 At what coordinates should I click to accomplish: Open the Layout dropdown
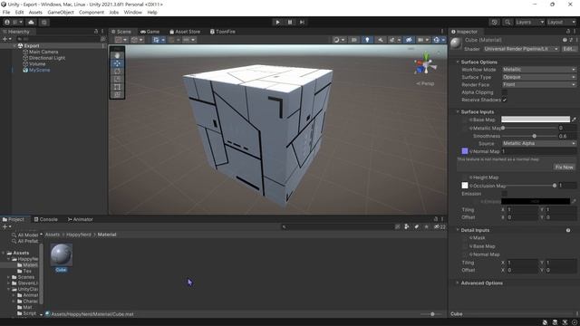coord(561,22)
